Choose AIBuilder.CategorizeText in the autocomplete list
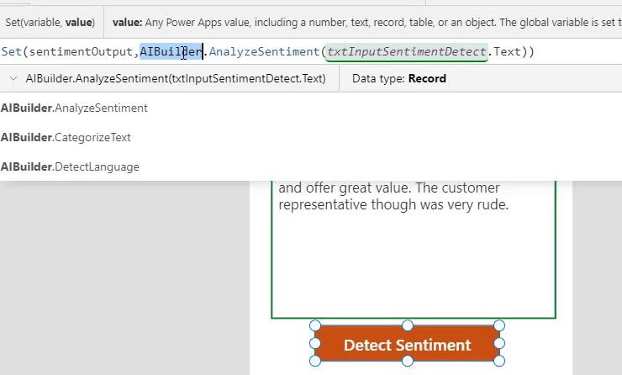The height and width of the screenshot is (375, 622). 66,137
